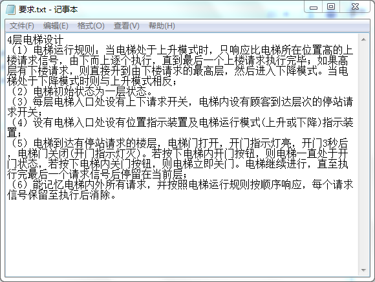Viewport: 375px width, 282px height.
Task: Click the Notepad icon in title bar
Action: coord(10,10)
